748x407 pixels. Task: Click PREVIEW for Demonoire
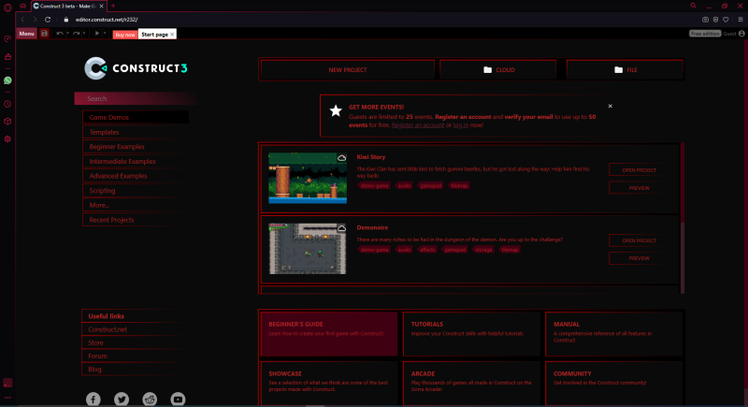pyautogui.click(x=639, y=258)
